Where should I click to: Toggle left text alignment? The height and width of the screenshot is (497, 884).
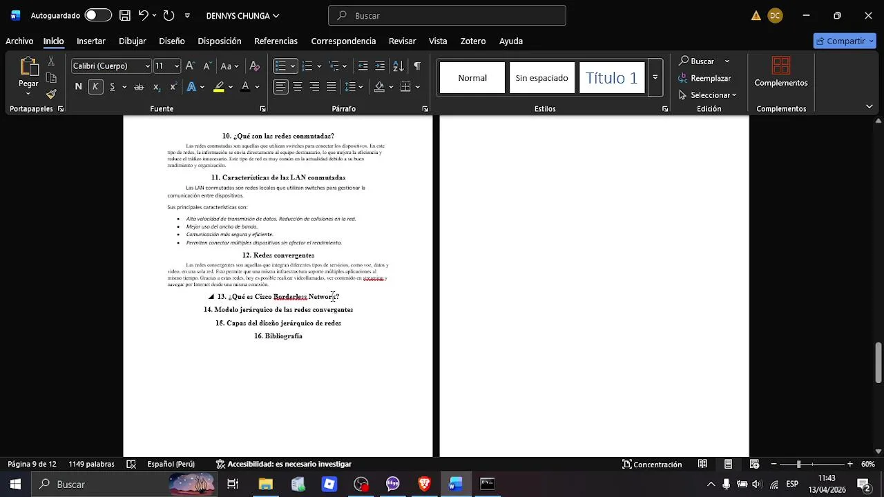click(x=280, y=86)
